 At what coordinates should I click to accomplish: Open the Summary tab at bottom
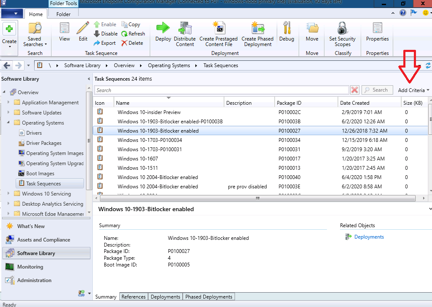pos(106,297)
